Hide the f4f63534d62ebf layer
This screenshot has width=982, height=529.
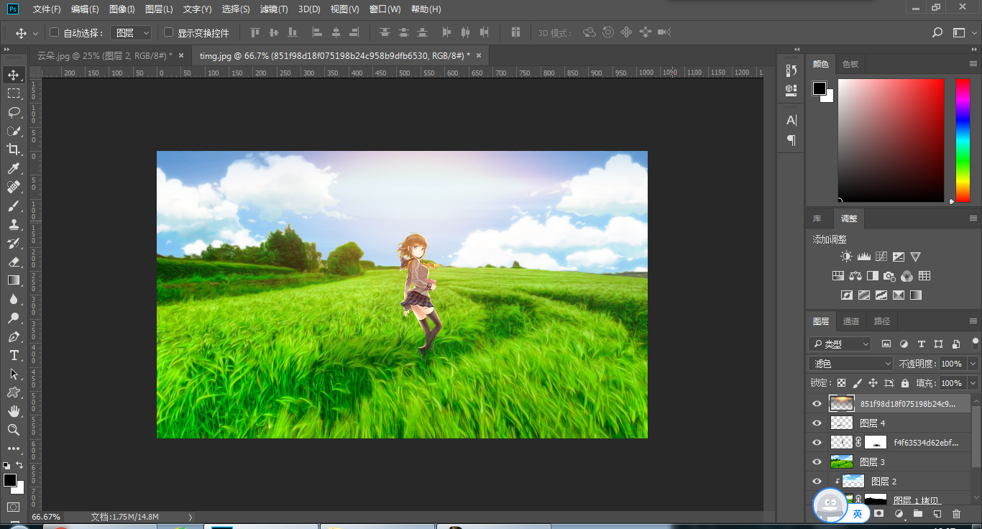817,442
